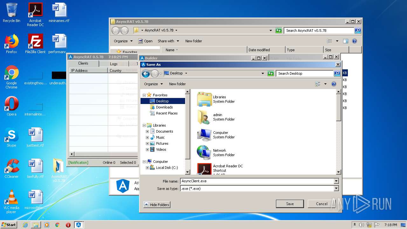The height and width of the screenshot is (229, 407).
Task: Open the change view icon in Save As dialog
Action: (x=318, y=84)
